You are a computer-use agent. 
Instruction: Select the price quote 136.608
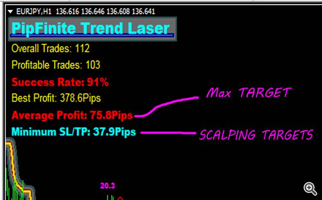(118, 11)
